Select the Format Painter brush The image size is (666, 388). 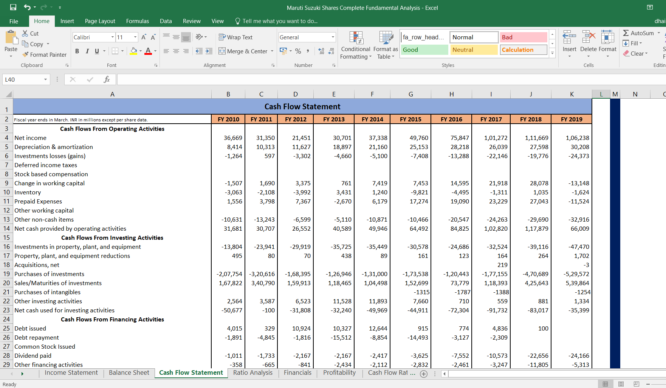25,54
